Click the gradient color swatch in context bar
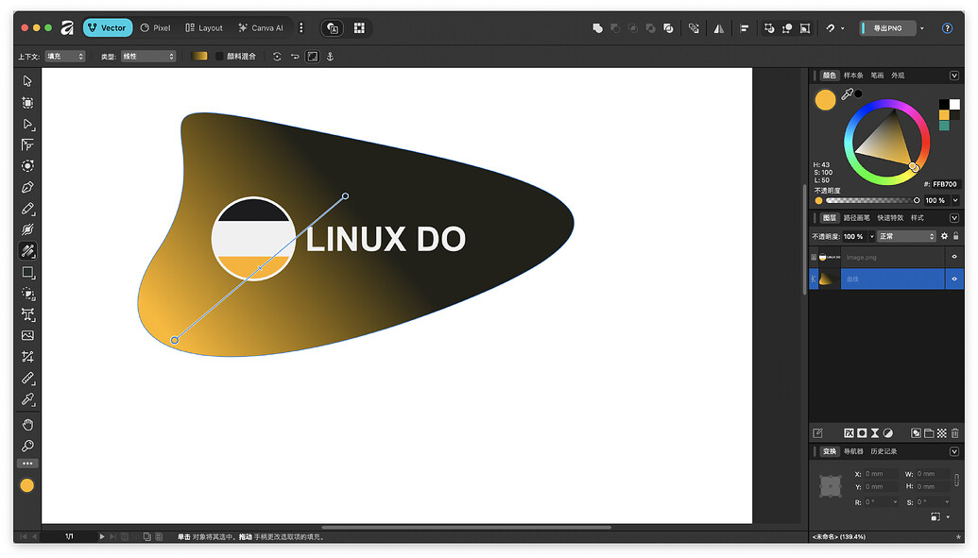The image size is (978, 558). [x=199, y=57]
